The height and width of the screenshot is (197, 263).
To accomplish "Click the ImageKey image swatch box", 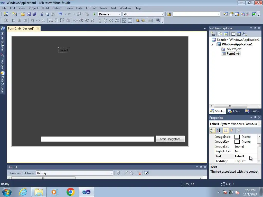I will [237, 142].
